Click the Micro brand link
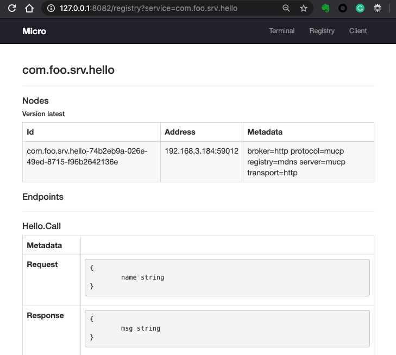Image resolution: width=396 pixels, height=355 pixels. click(x=34, y=31)
